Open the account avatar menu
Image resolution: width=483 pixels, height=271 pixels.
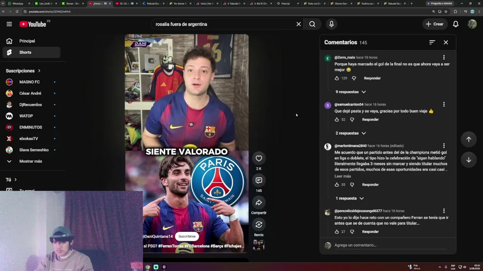pos(472,24)
